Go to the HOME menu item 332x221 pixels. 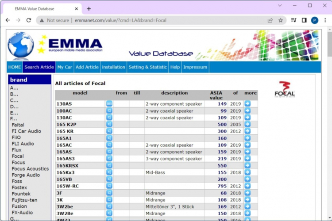pyautogui.click(x=15, y=67)
